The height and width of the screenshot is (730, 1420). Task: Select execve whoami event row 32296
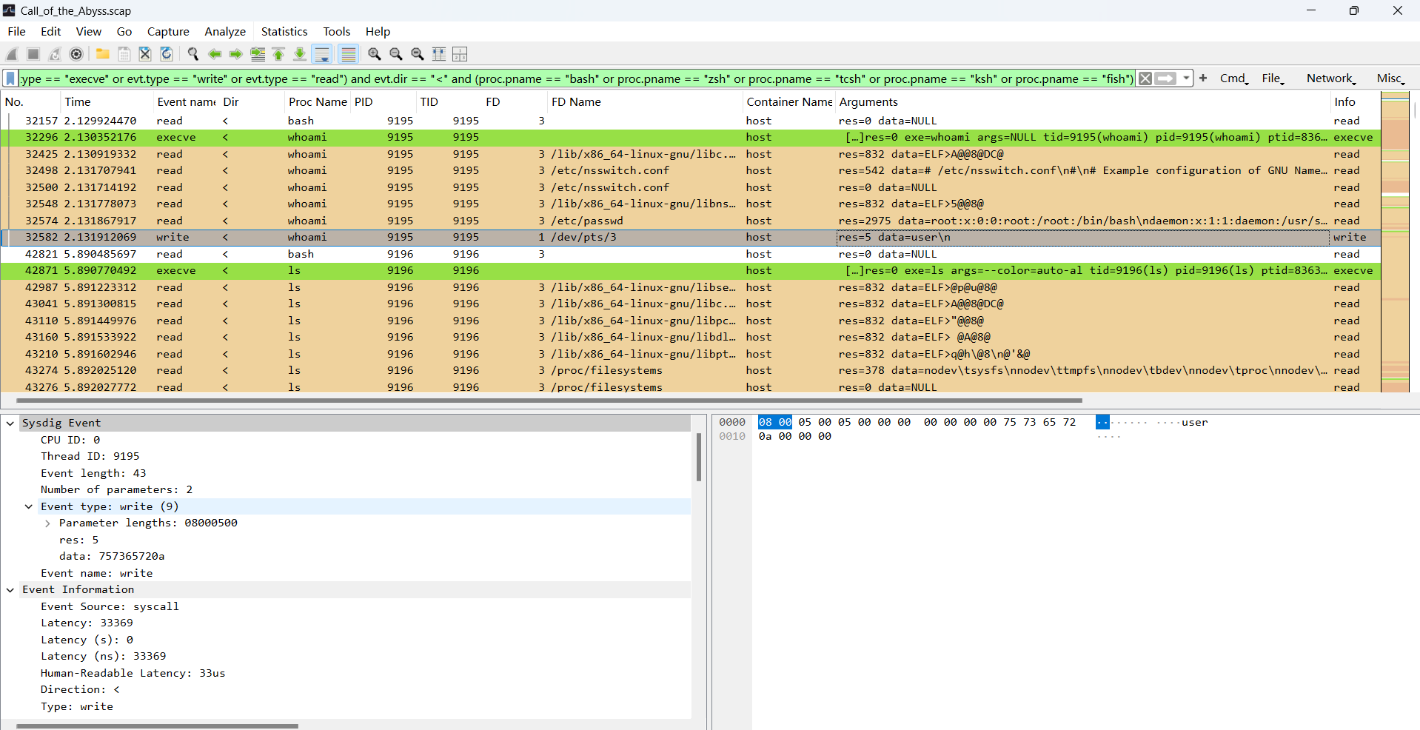pos(690,138)
